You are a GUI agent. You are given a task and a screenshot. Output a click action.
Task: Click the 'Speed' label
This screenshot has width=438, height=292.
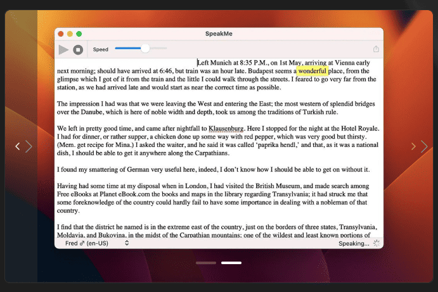[100, 49]
